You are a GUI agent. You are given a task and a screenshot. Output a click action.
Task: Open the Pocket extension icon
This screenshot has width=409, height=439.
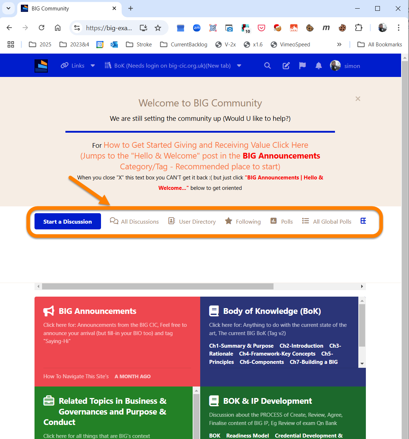(261, 28)
